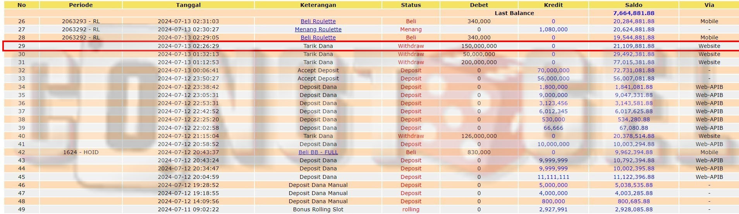The height and width of the screenshot is (214, 739).
Task: Click the highlighted 150,000,000 withdraw debet cell
Action: tap(479, 46)
